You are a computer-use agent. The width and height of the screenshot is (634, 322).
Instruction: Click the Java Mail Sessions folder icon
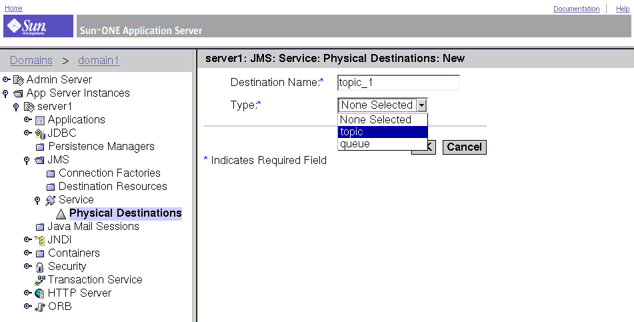tap(40, 227)
